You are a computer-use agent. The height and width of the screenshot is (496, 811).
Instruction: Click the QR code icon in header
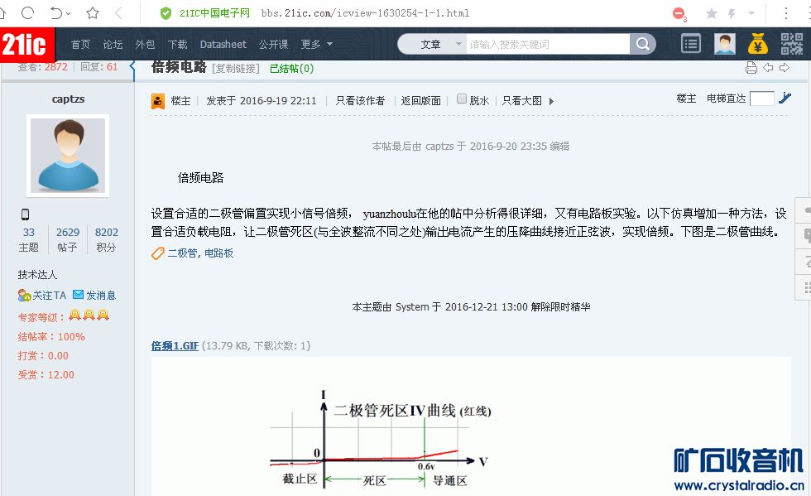pos(791,44)
